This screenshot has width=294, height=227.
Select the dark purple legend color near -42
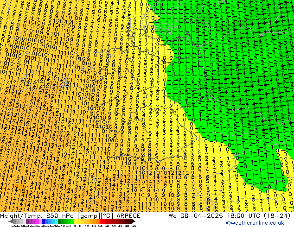pyautogui.click(x=27, y=221)
